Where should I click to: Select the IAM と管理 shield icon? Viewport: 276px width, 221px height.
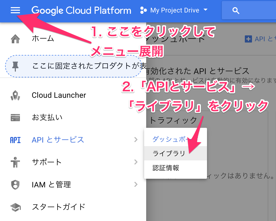[x=15, y=185]
